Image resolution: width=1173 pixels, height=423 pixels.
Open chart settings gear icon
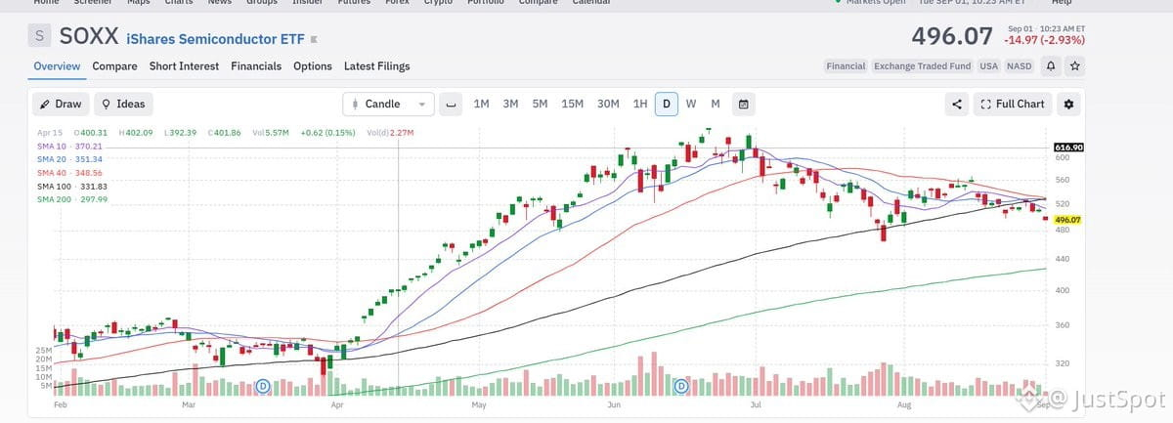[1068, 104]
